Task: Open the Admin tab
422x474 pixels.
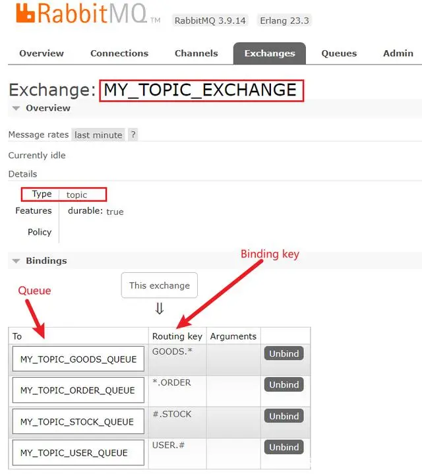Action: (x=398, y=53)
